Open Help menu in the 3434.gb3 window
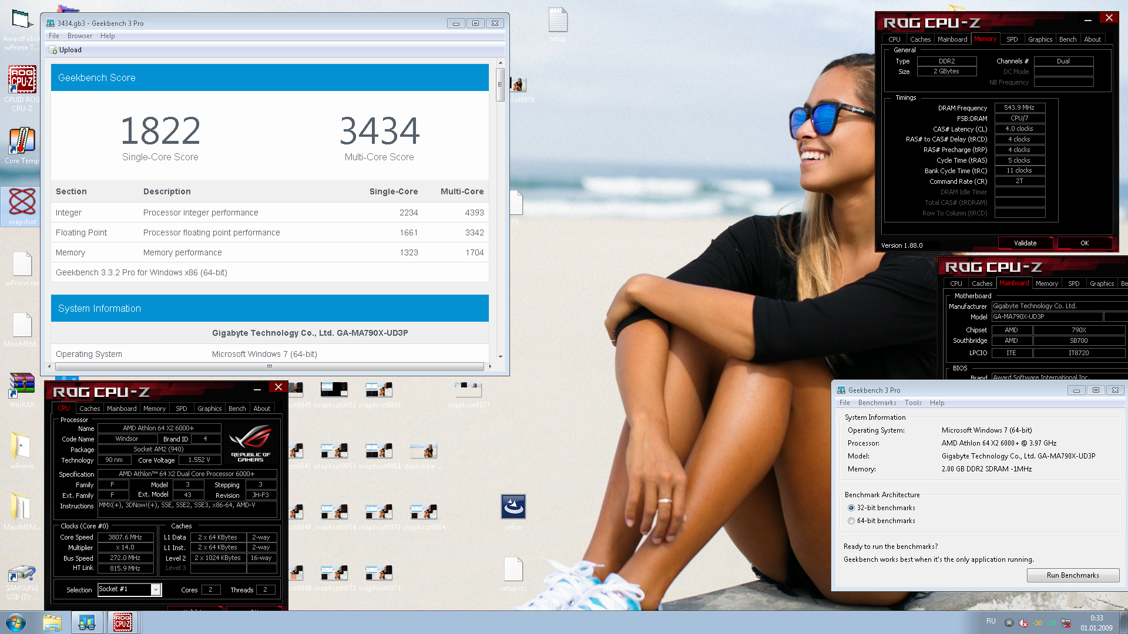1128x634 pixels. pyautogui.click(x=108, y=36)
